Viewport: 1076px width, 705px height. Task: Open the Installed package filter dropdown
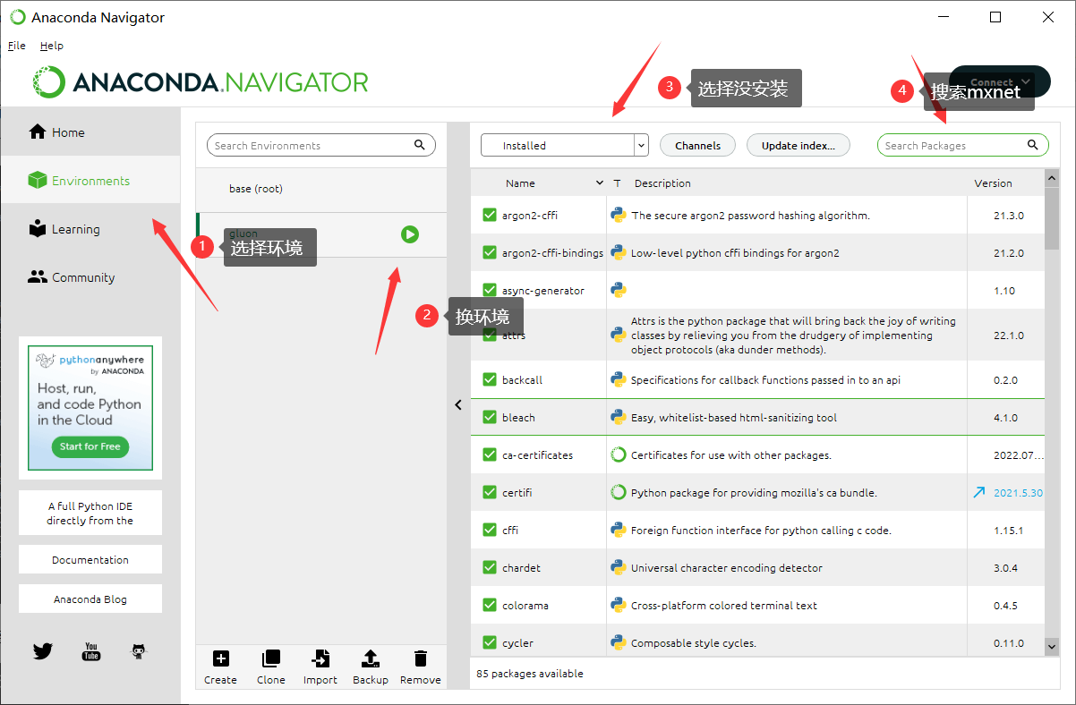[564, 145]
